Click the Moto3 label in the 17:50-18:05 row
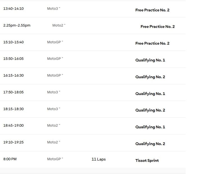197x174 pixels. point(53,92)
